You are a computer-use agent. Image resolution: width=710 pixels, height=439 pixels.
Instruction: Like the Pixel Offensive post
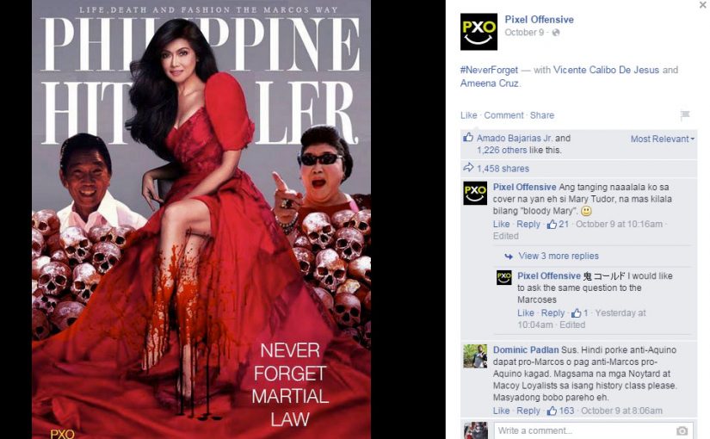pyautogui.click(x=469, y=115)
